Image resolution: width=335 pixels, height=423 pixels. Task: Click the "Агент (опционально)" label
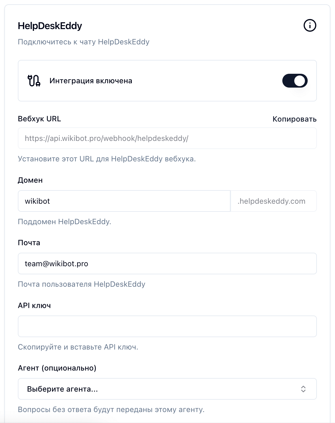click(x=57, y=368)
